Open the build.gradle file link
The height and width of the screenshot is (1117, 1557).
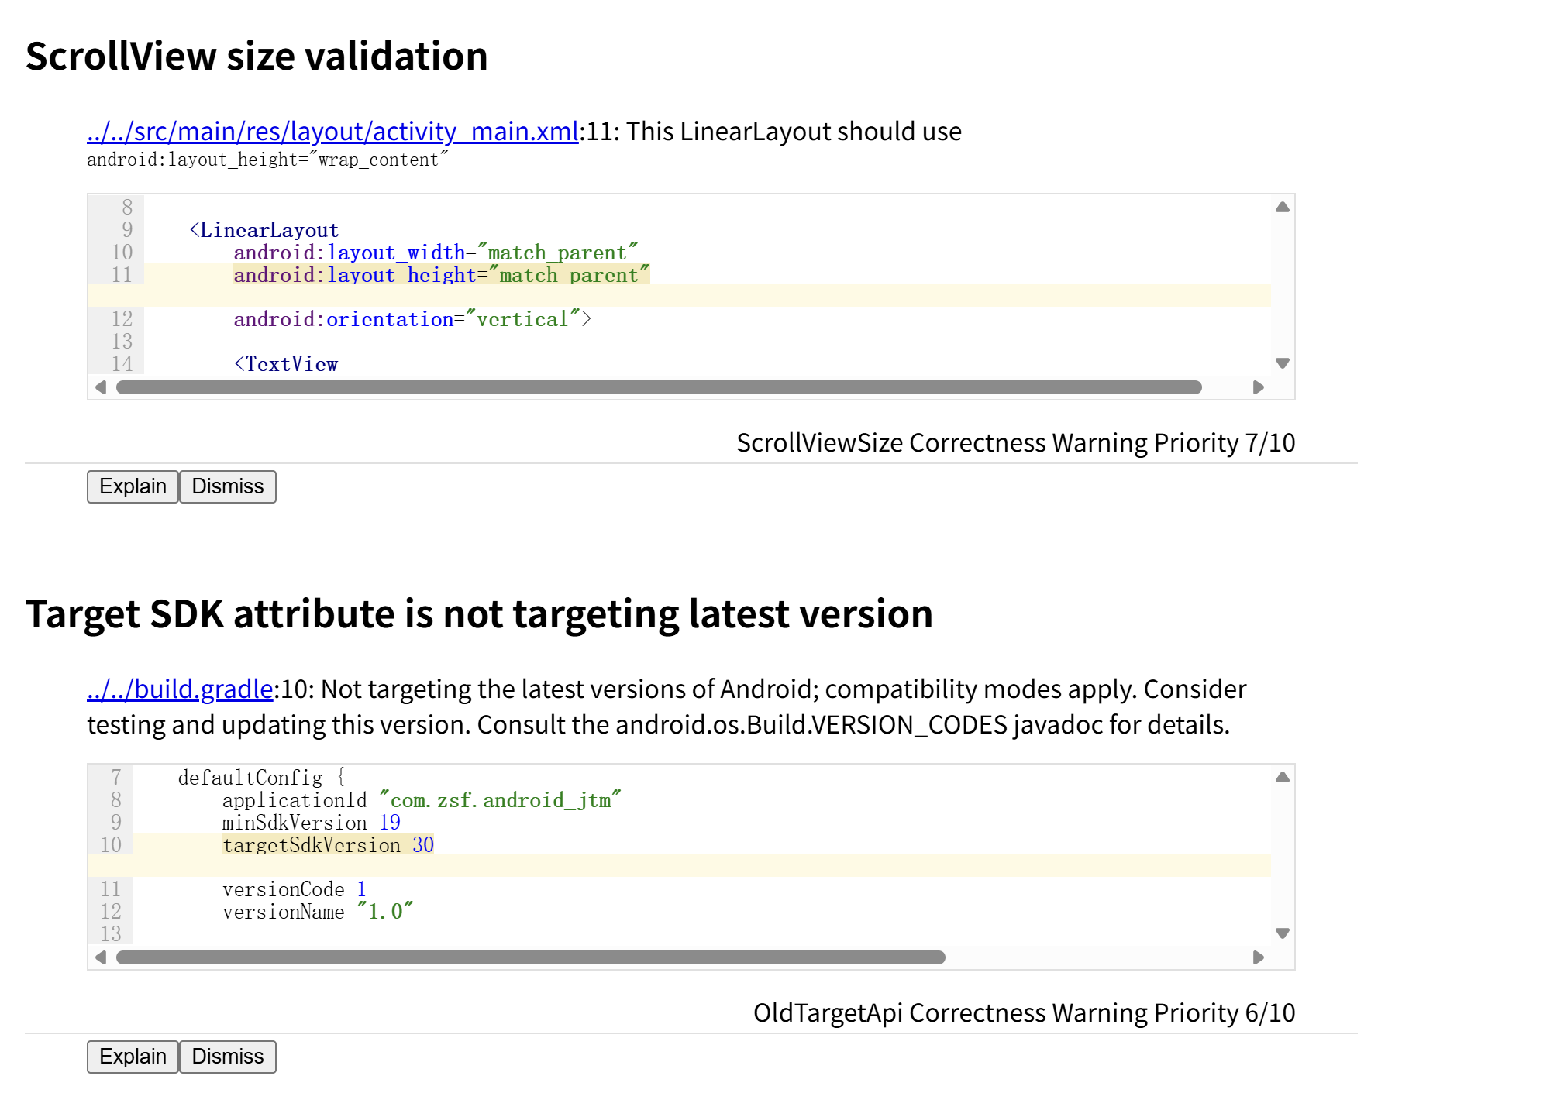(x=180, y=689)
